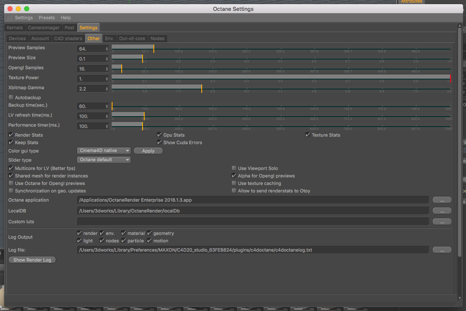The width and height of the screenshot is (466, 311).
Task: Toggle the Render Stats checkbox
Action: [11, 135]
